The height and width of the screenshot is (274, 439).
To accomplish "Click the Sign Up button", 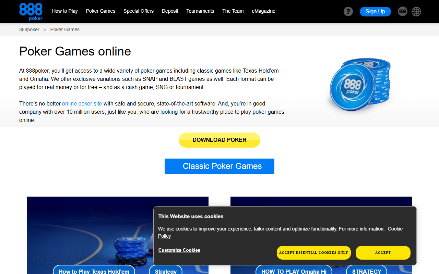I will click(x=375, y=11).
